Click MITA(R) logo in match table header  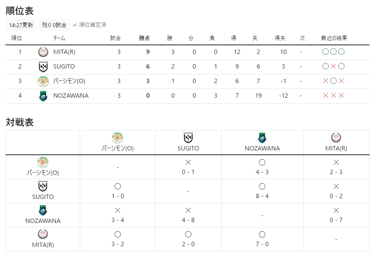[336, 137]
